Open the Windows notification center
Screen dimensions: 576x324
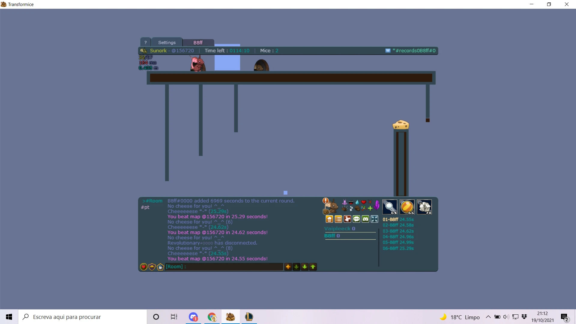click(565, 317)
